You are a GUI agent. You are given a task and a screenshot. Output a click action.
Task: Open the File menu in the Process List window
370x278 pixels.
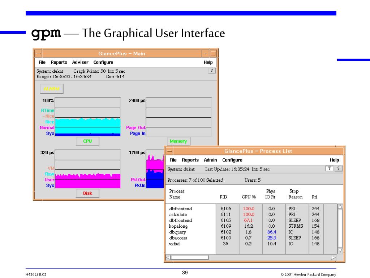click(x=173, y=160)
